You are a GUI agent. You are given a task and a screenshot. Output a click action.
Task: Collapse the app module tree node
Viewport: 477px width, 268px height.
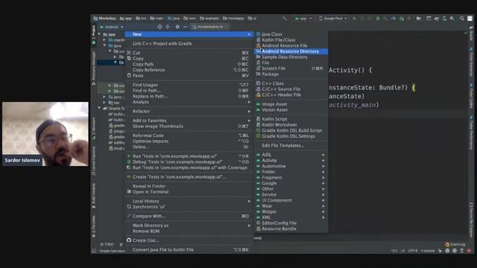tap(99, 34)
